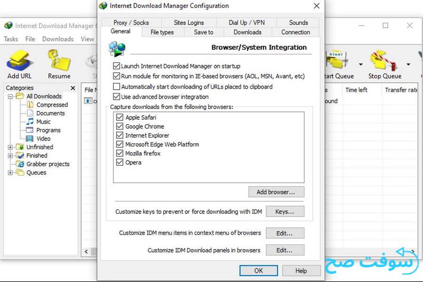Click the left scroll arrow in download list
The width and height of the screenshot is (423, 282).
(x=86, y=251)
